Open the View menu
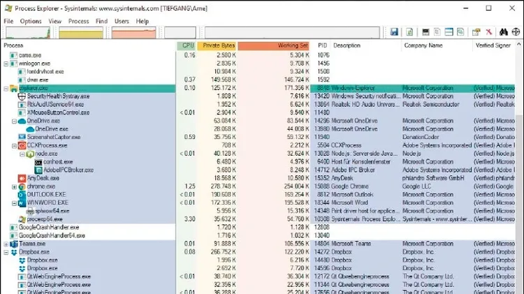Image resolution: width=524 pixels, height=294 pixels. coord(54,21)
